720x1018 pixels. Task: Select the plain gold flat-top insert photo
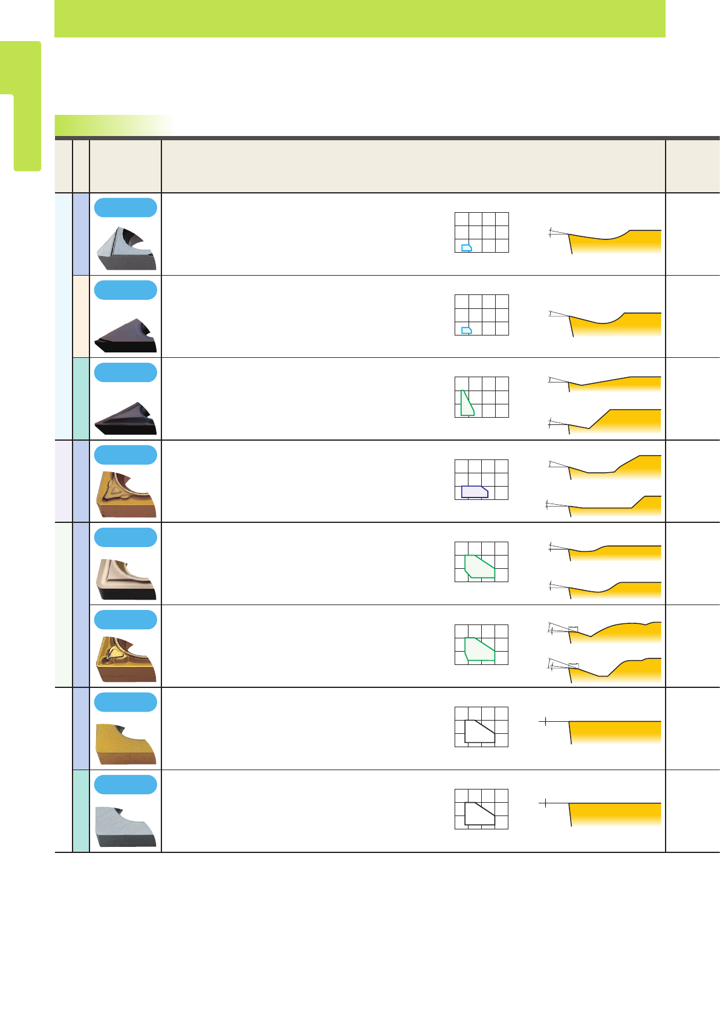point(126,744)
